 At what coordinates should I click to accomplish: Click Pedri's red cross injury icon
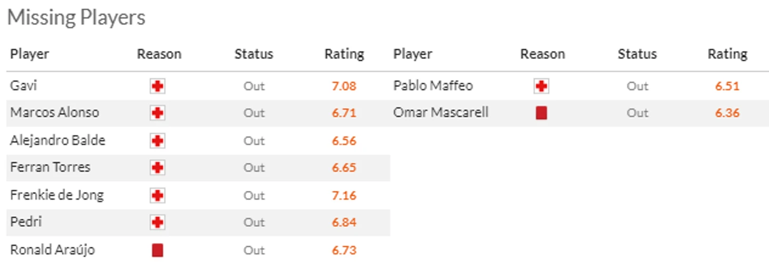[157, 222]
